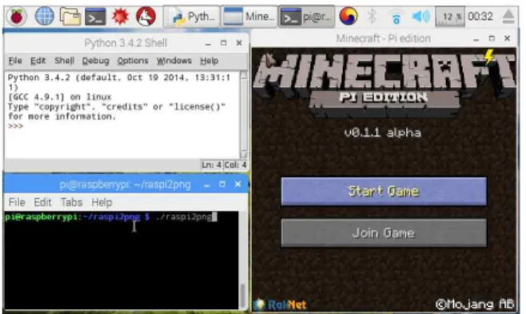
Task: Minimize the Minecraft Pi edition window
Action: tap(476, 39)
